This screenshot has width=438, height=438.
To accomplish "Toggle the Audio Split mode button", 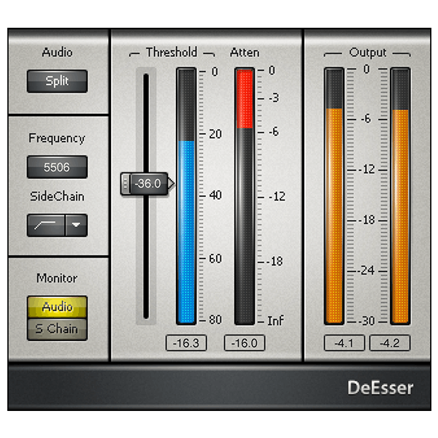I will [x=57, y=81].
